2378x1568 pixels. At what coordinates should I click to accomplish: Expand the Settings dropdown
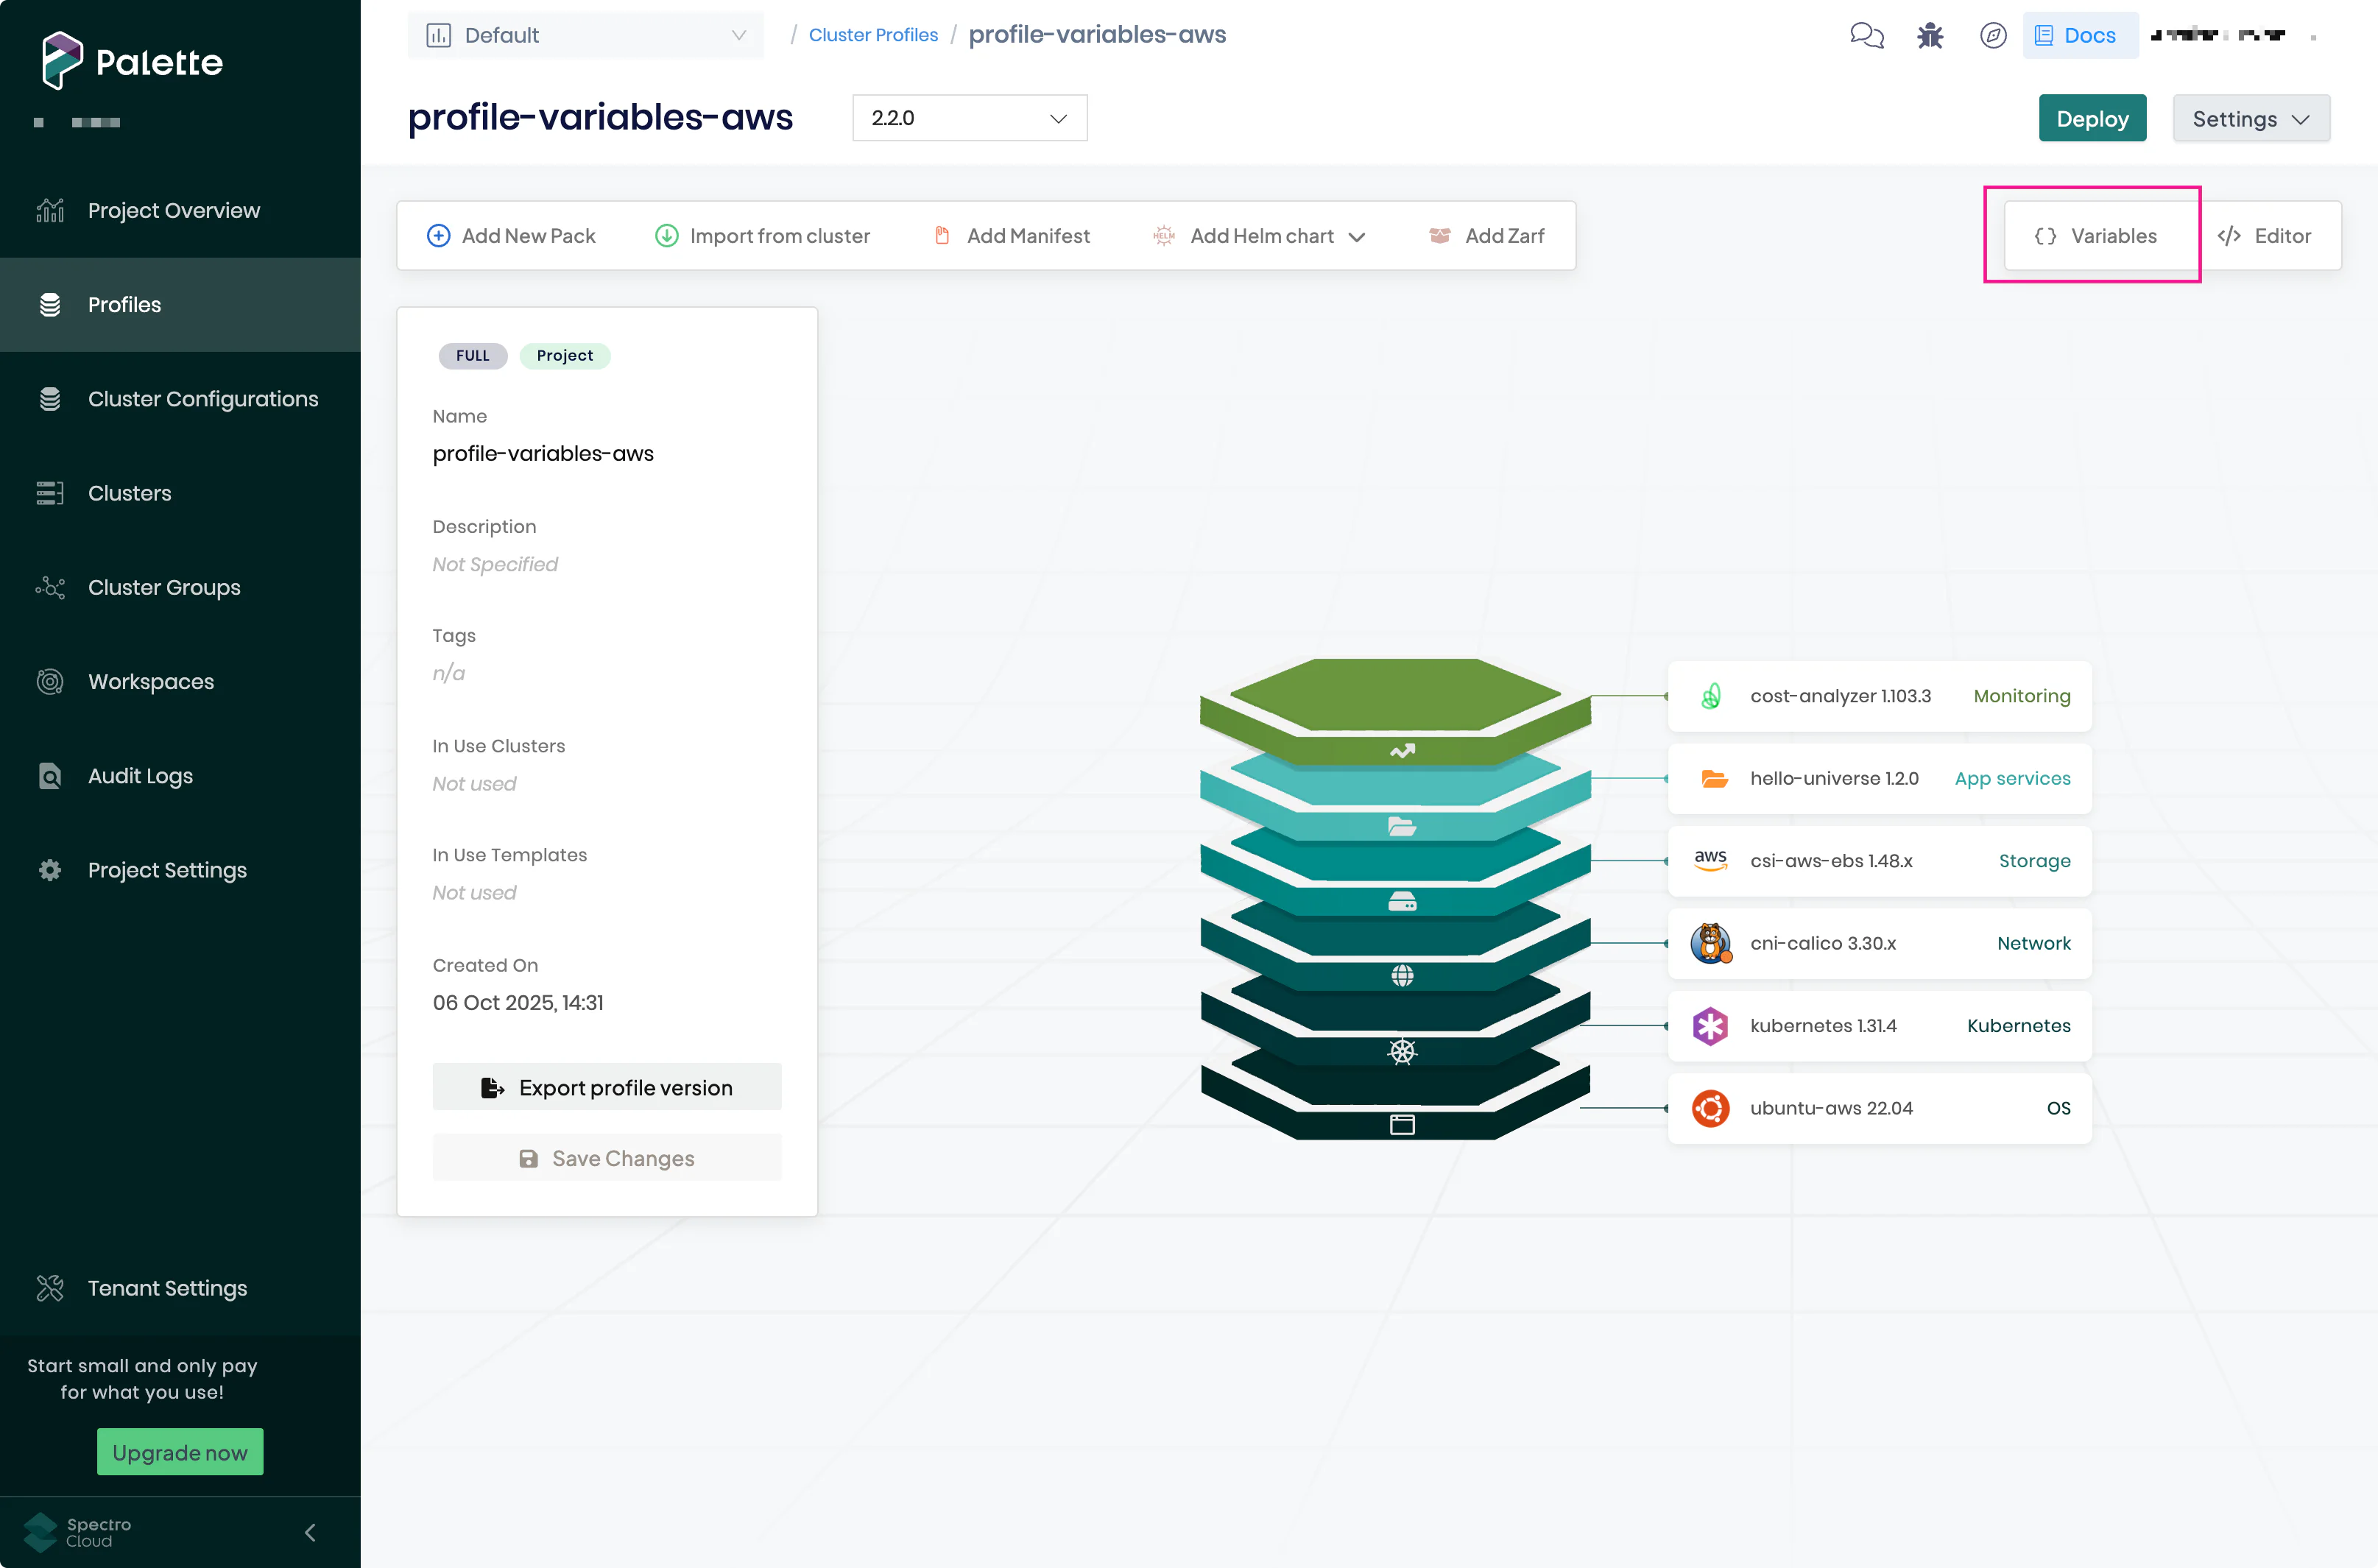pyautogui.click(x=2250, y=119)
